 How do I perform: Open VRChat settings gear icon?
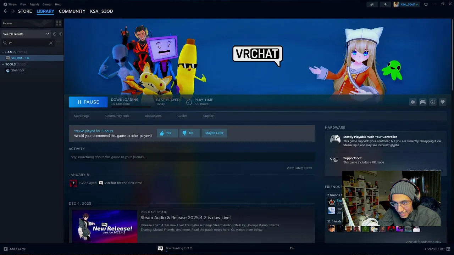pos(413,102)
